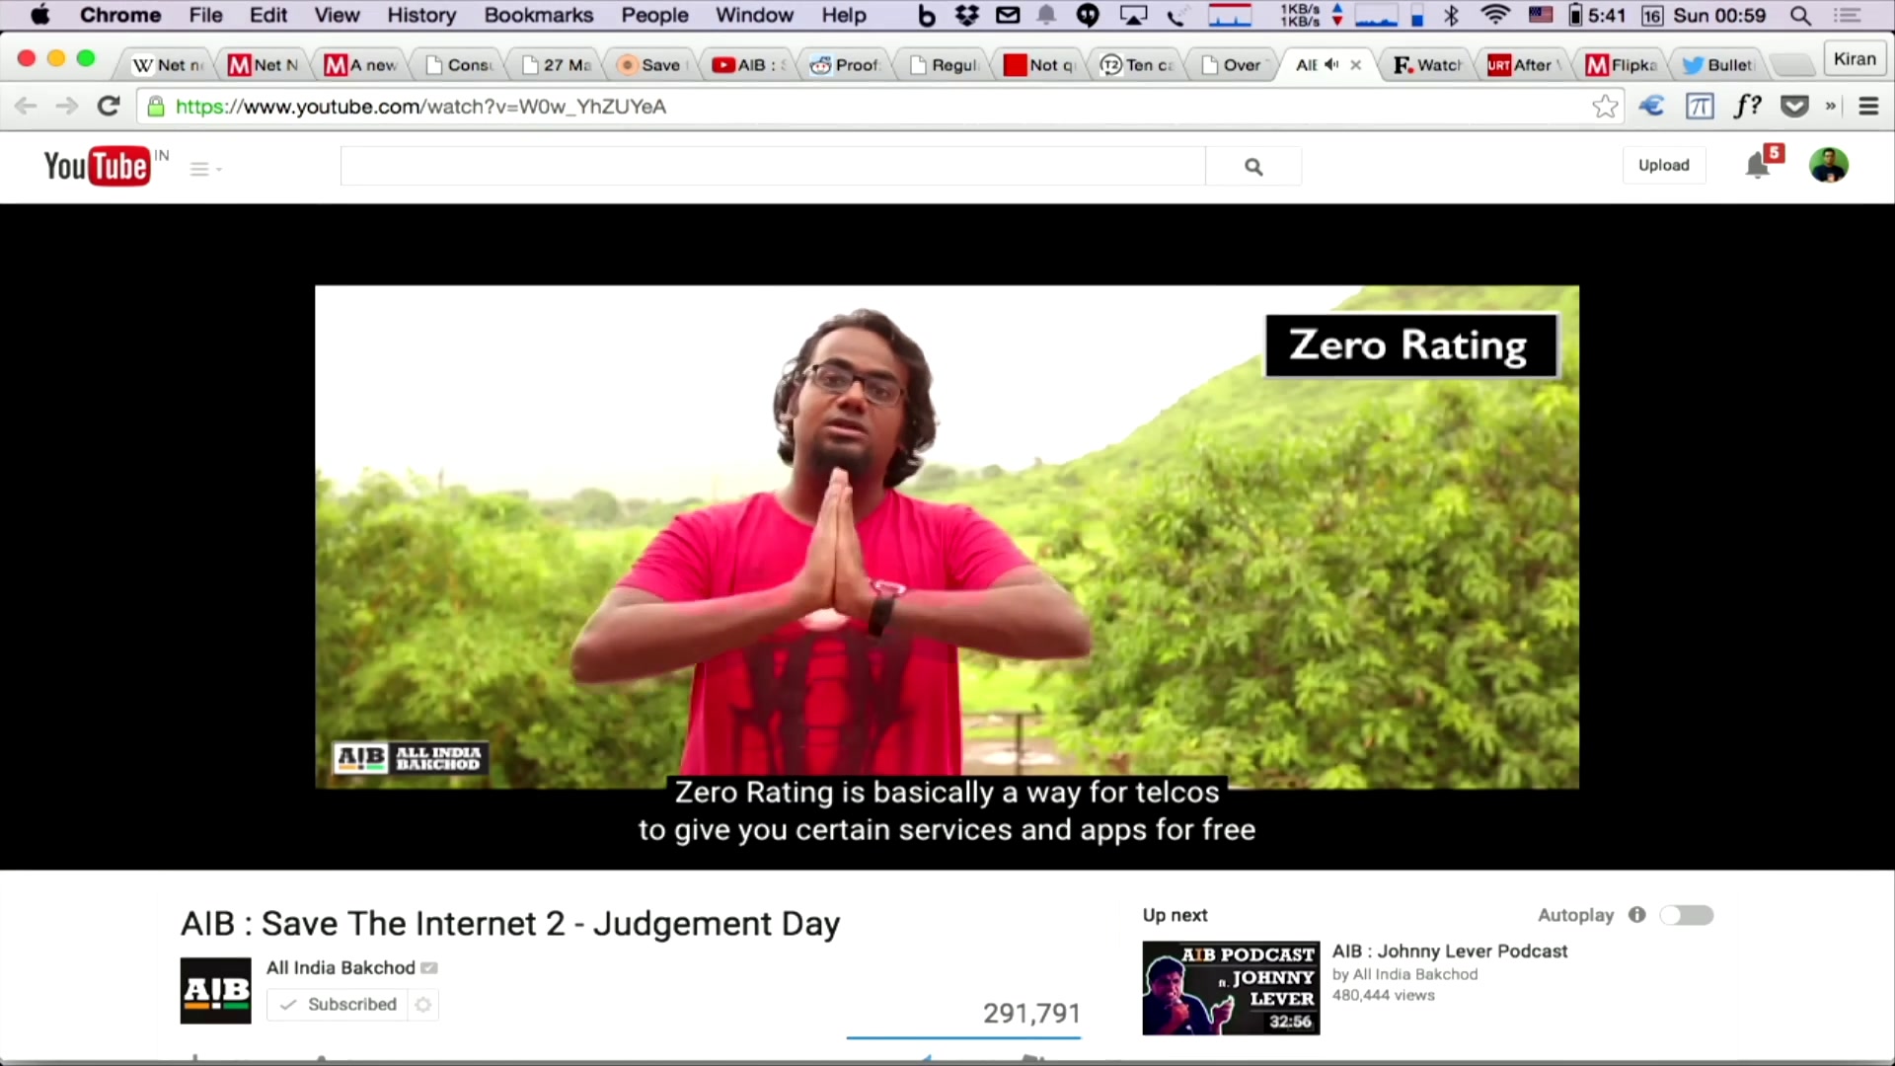Click 'by All India Bakchod' link

point(1405,974)
